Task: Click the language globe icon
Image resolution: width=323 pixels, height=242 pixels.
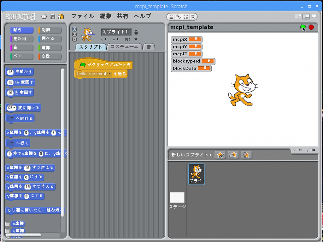Action: click(44, 17)
